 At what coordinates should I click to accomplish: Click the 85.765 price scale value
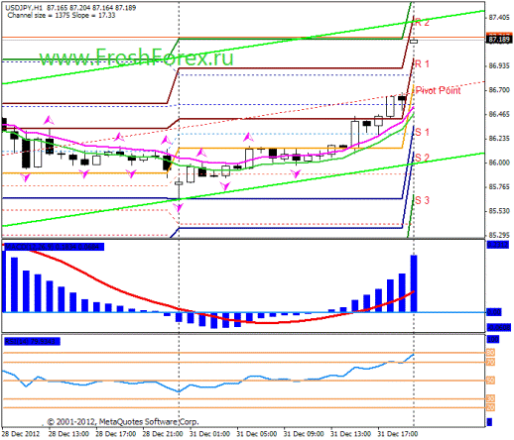pos(499,186)
